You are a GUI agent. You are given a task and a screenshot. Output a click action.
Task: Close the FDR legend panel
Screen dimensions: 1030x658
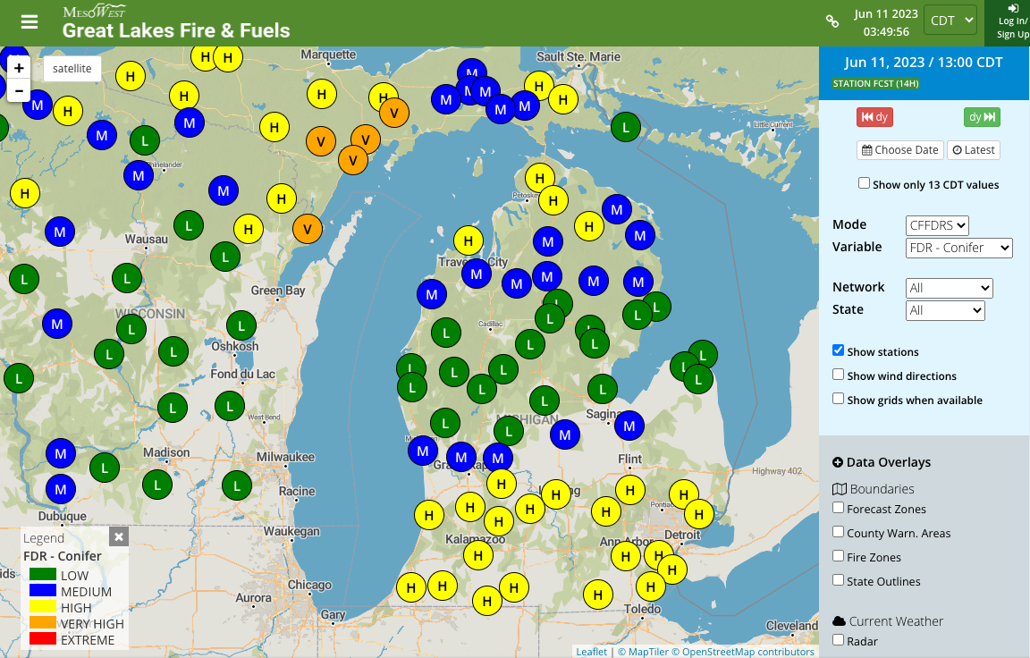(x=119, y=536)
